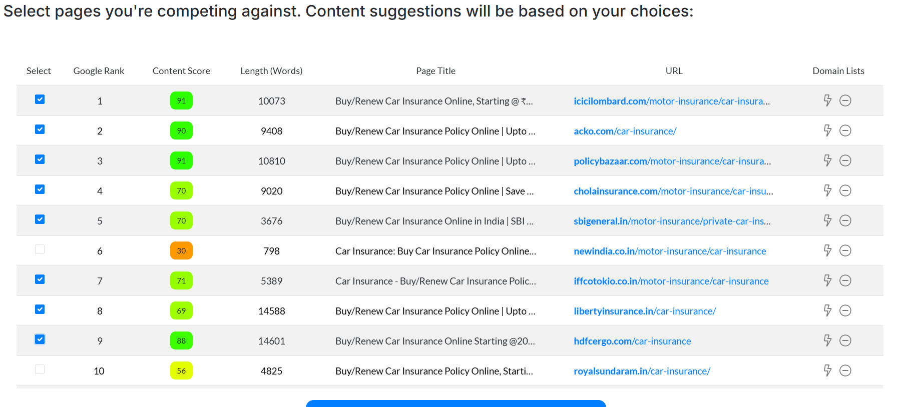Viewport: 897px width, 407px height.
Task: Click circled minus icon for iffcotokio.co.in row
Action: 845,280
